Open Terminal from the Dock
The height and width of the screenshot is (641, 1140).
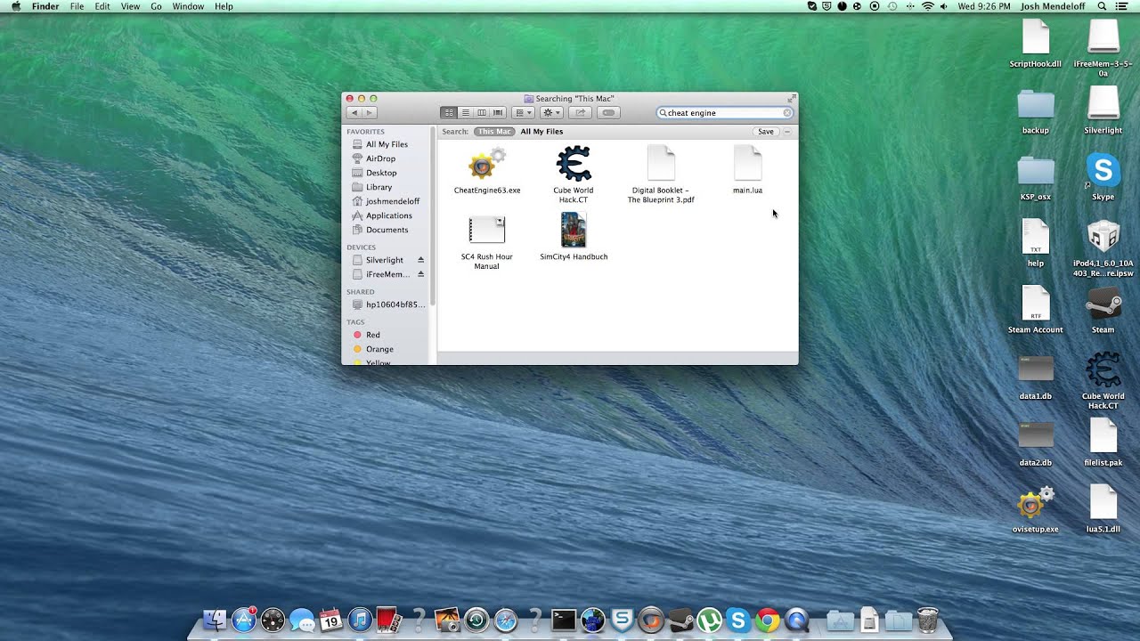(563, 620)
